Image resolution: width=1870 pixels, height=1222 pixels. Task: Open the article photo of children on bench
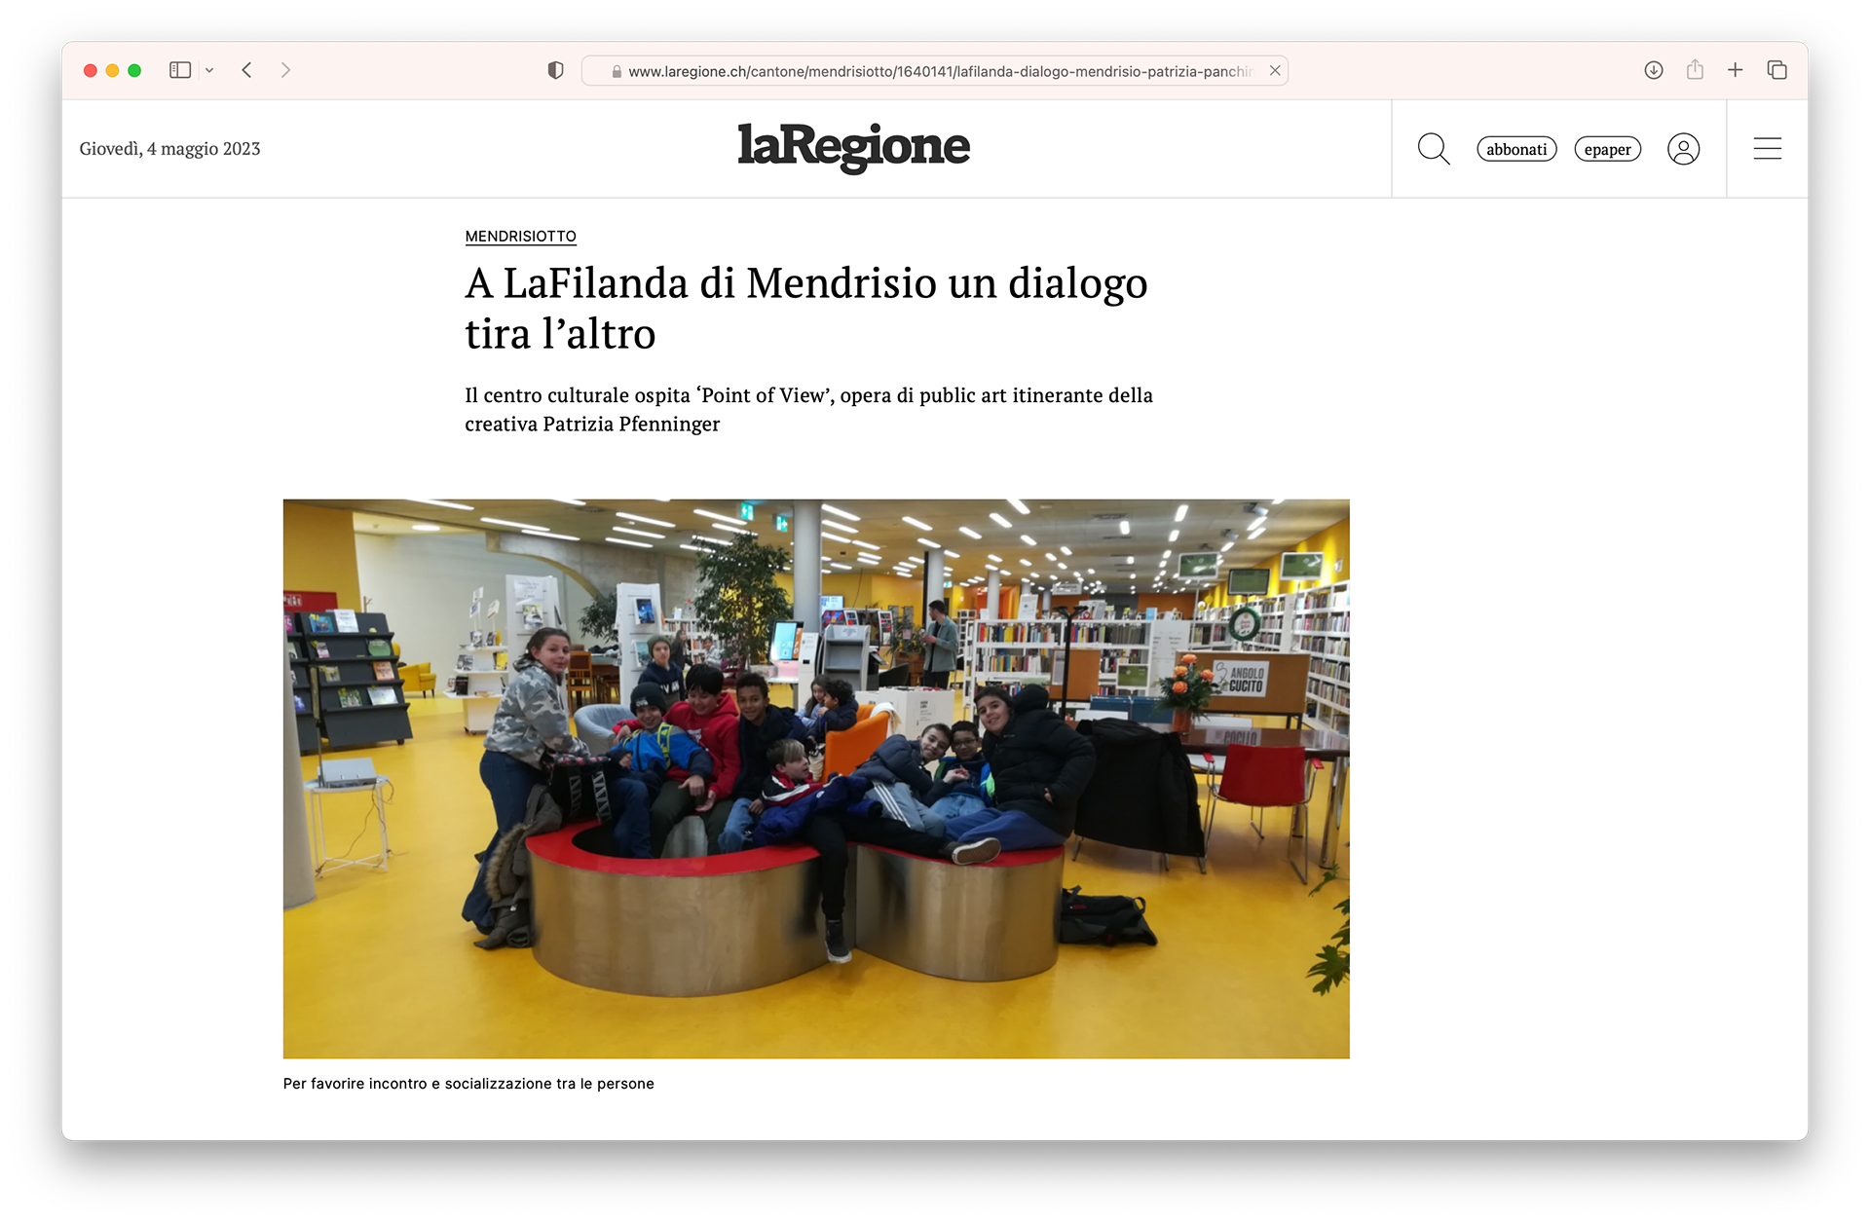(816, 779)
